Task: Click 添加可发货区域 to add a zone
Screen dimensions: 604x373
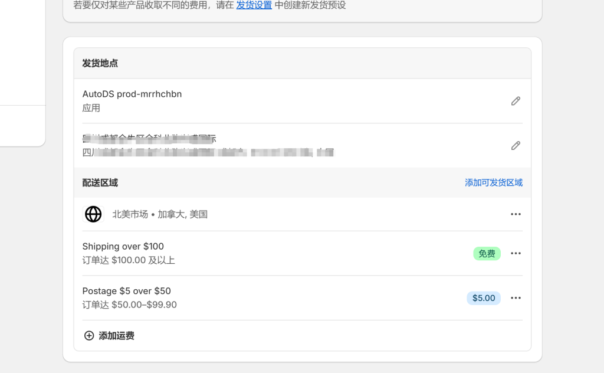Action: pos(494,183)
